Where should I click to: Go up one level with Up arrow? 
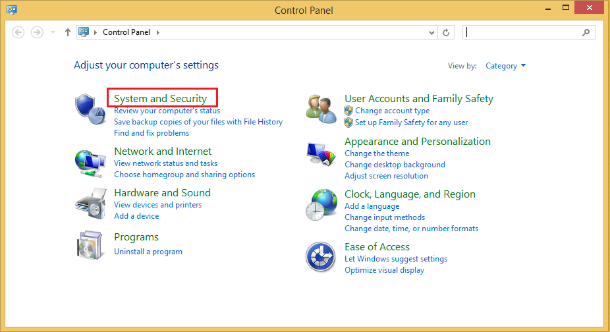click(67, 32)
